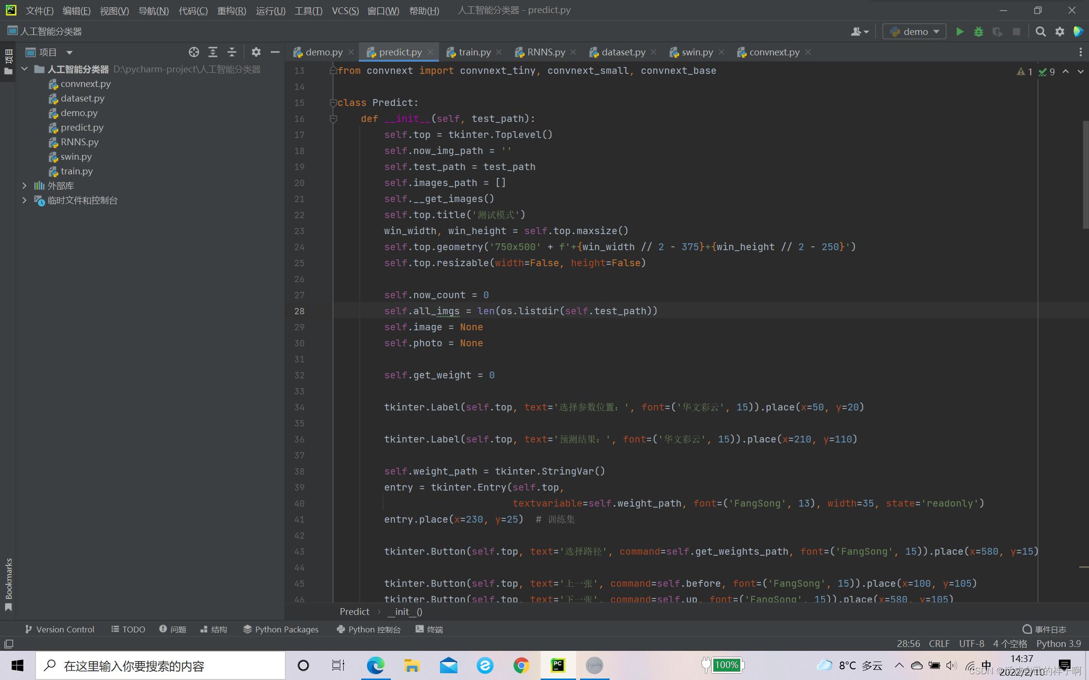Expand the 外部库 tree node
Viewport: 1089px width, 680px height.
[x=24, y=186]
